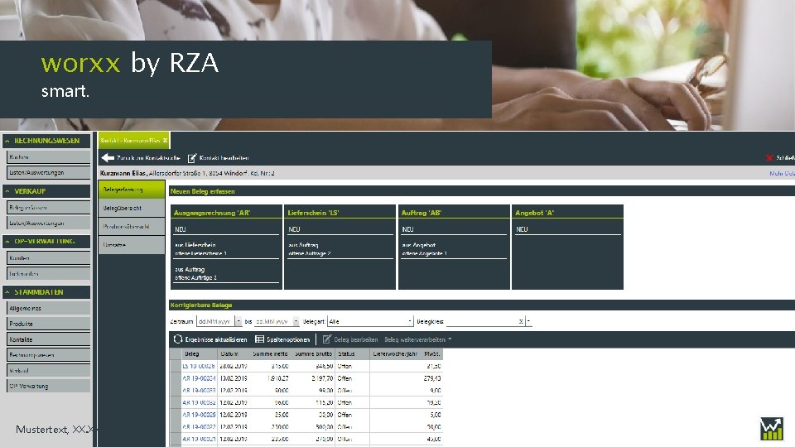Image resolution: width=795 pixels, height=447 pixels.
Task: Click the amount 2.197,70 in Summe brutto
Action: [322, 378]
